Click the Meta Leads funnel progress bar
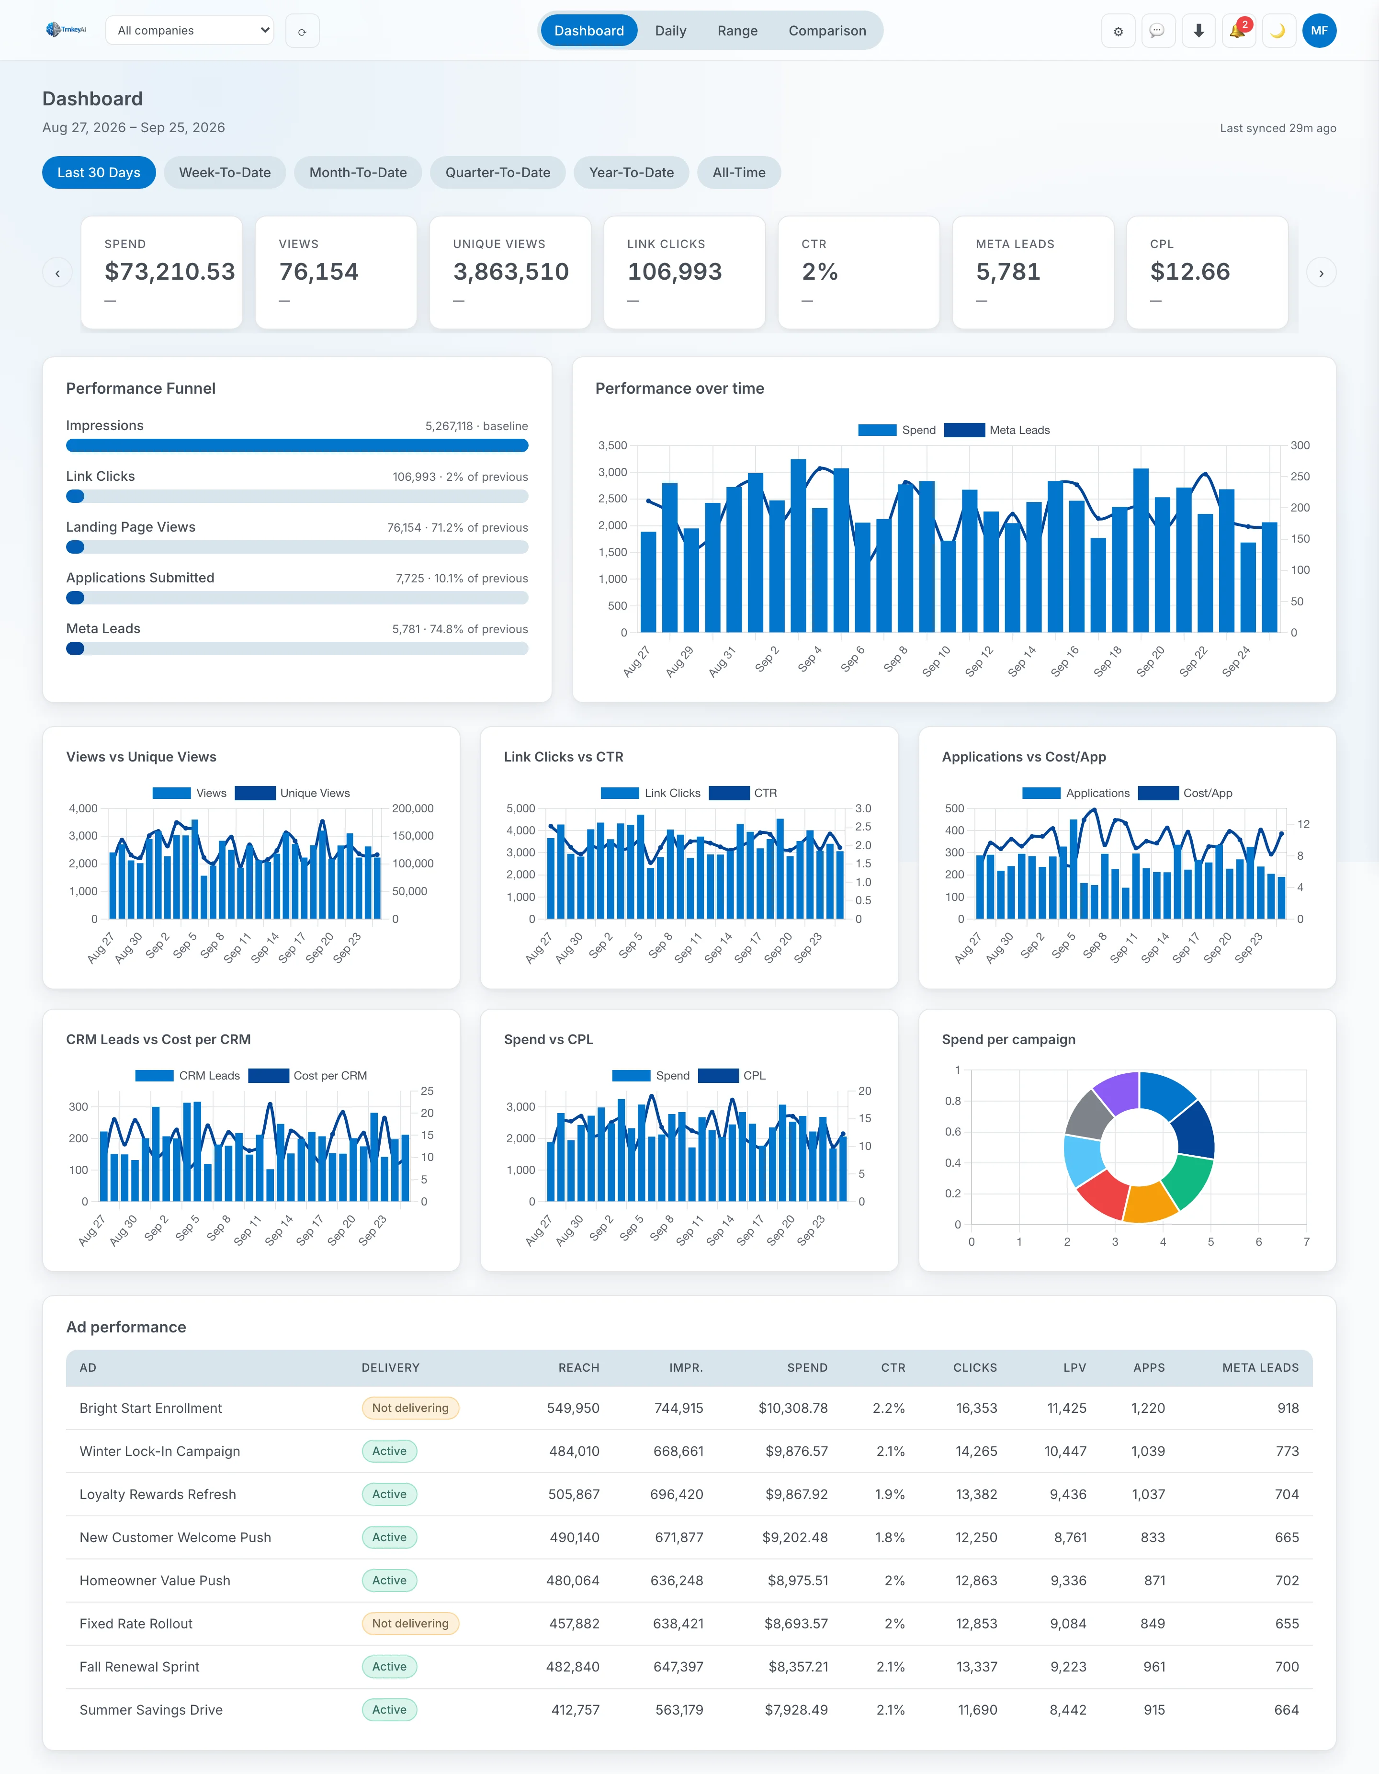The width and height of the screenshot is (1379, 1774). tap(297, 648)
